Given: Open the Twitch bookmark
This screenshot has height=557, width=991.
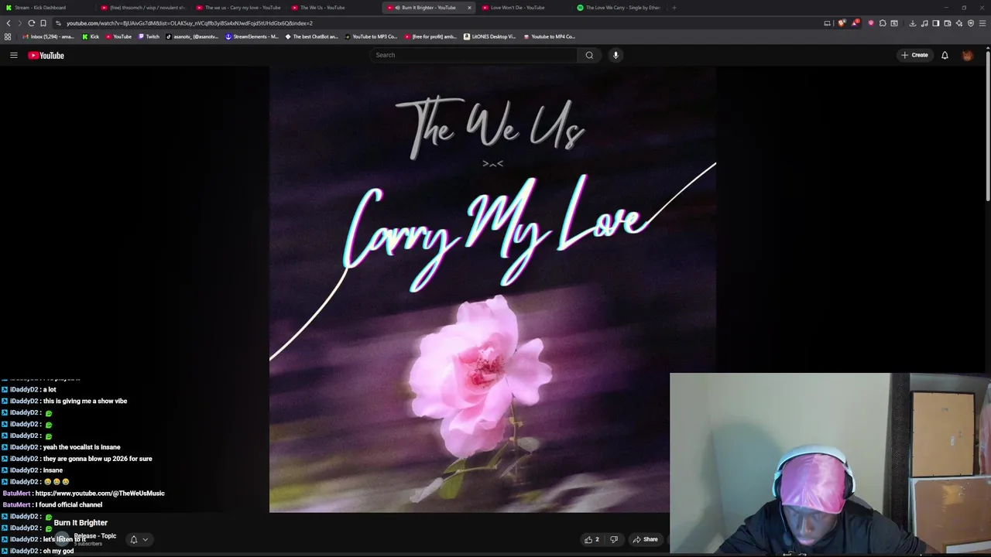Looking at the screenshot, I should click(149, 36).
